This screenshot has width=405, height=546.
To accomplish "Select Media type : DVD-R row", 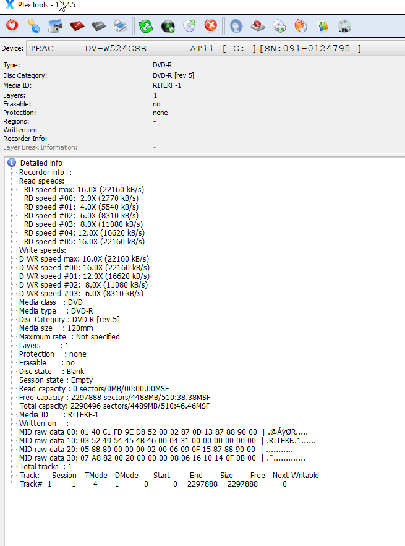I will (56, 311).
